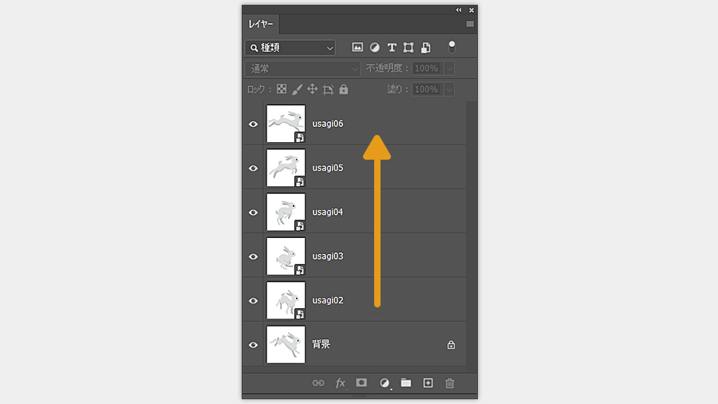Lock all layer attributes
718x404 pixels.
pyautogui.click(x=343, y=89)
